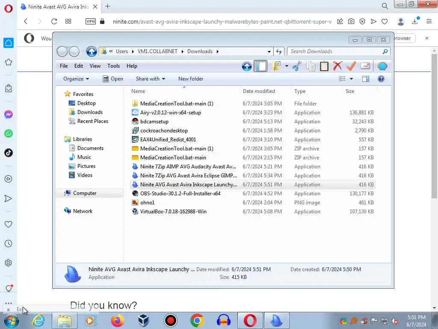
Task: Open the change view dropdown arrow
Action: point(352,79)
